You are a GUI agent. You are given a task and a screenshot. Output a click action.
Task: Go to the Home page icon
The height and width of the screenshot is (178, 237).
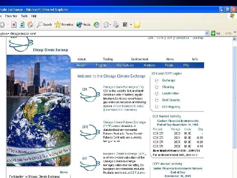30,24
